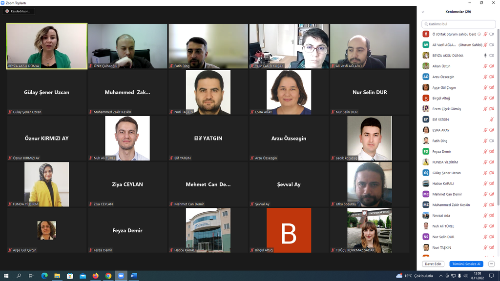Open Word from the taskbar
This screenshot has width=500, height=281.
(133, 276)
